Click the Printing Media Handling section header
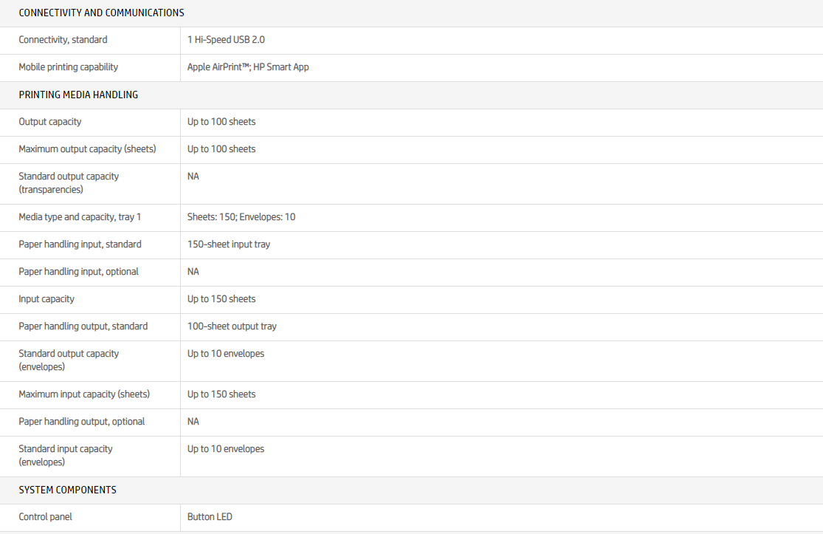 [x=78, y=95]
